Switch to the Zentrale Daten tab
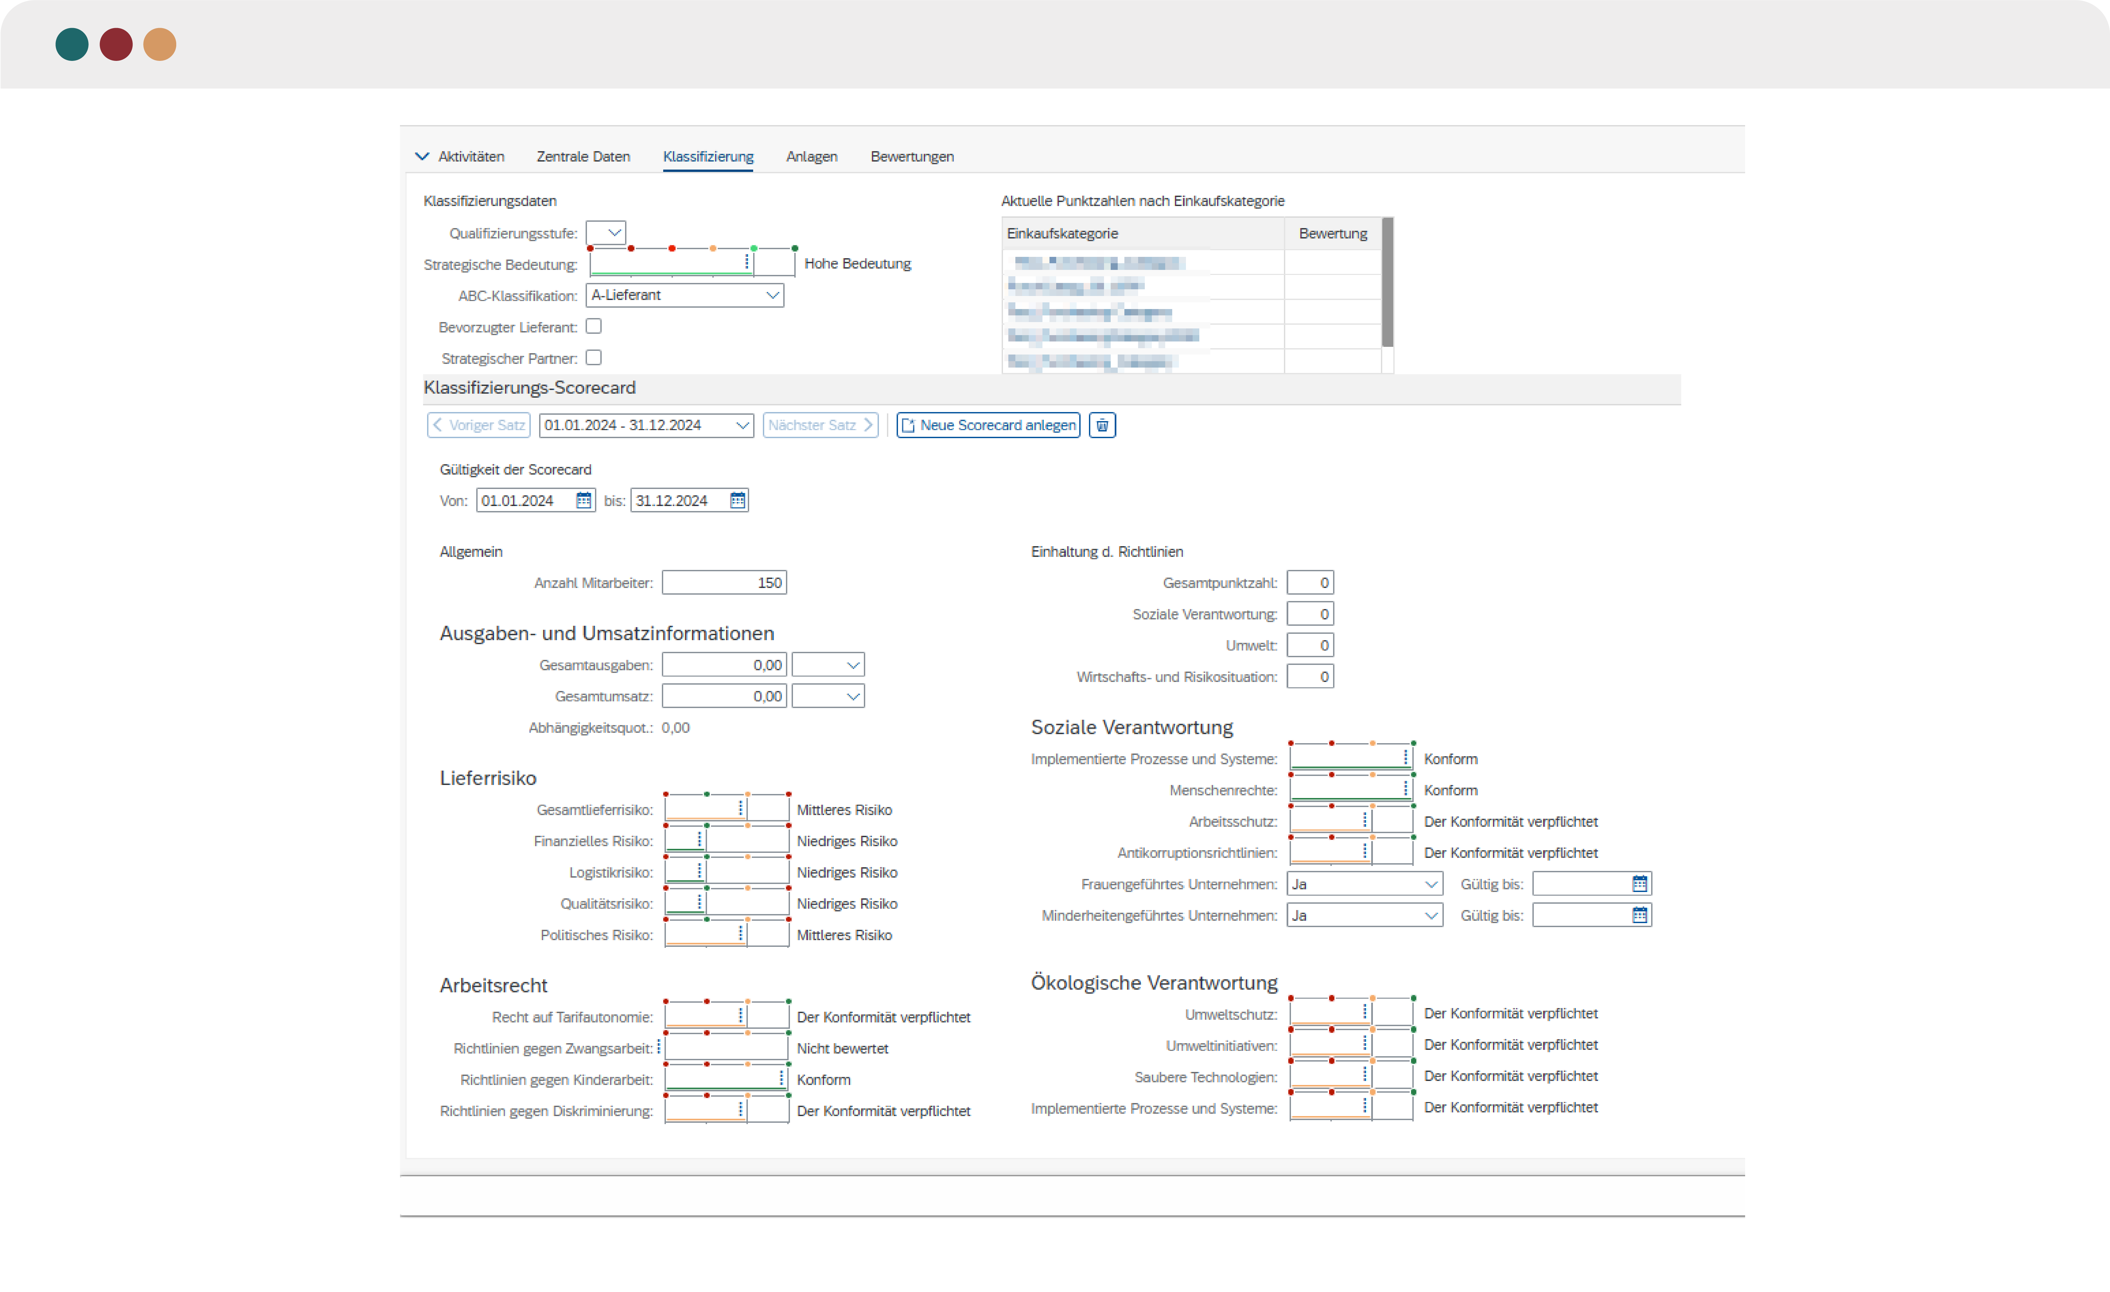This screenshot has width=2110, height=1292. click(x=583, y=157)
